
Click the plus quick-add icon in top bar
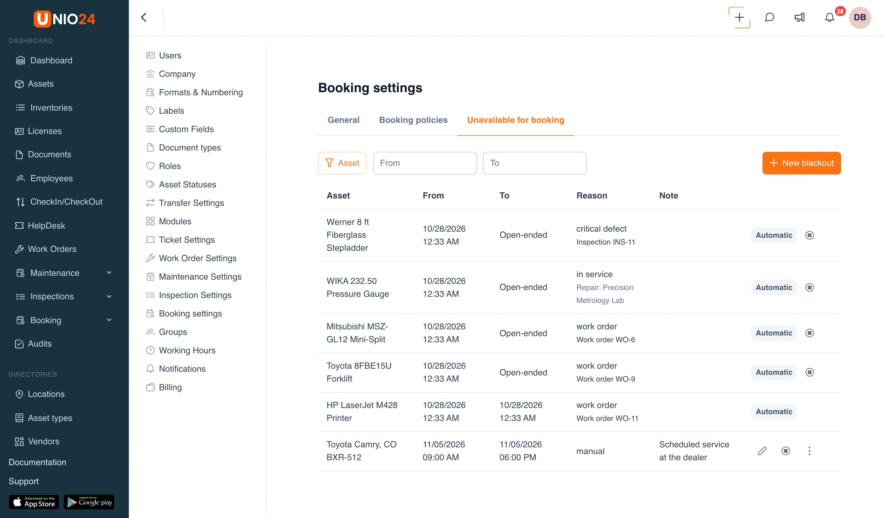(739, 17)
